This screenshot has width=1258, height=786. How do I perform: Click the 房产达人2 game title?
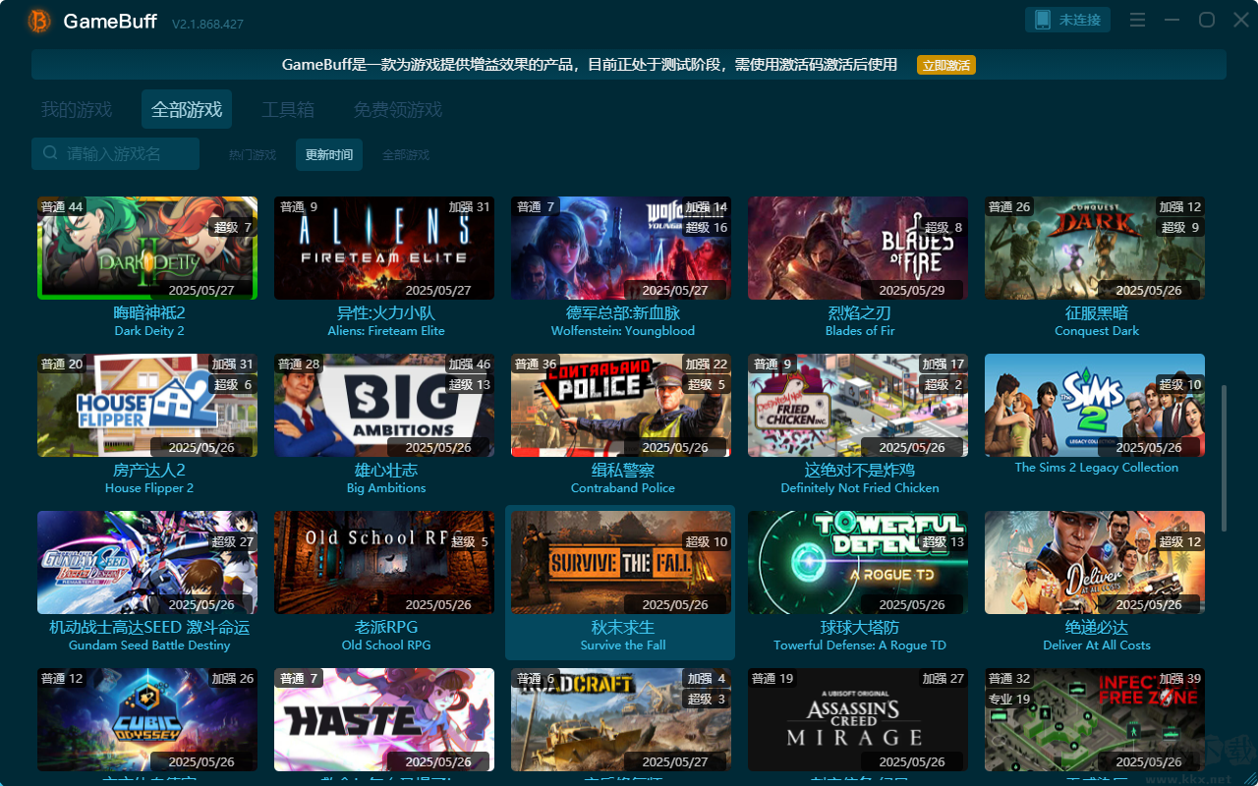(x=149, y=470)
